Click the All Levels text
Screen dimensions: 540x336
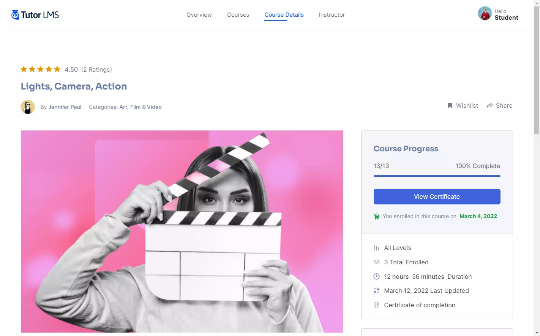398,248
